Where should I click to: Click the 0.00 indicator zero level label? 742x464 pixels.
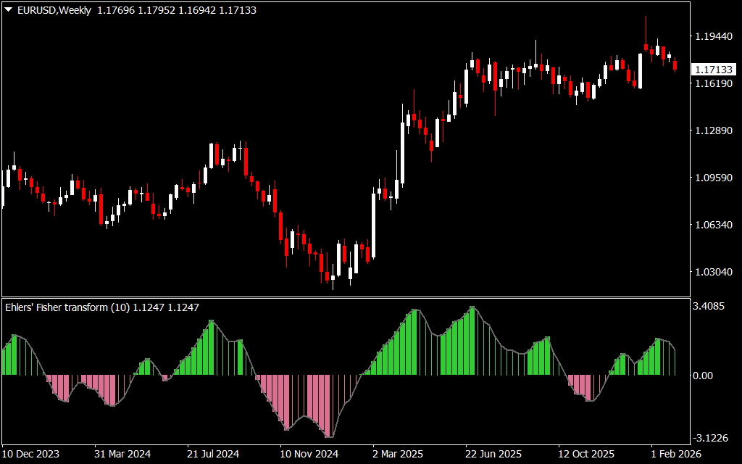[704, 376]
